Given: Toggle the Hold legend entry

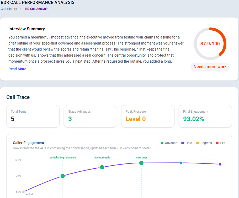Looking at the screenshot, I should point(187,143).
